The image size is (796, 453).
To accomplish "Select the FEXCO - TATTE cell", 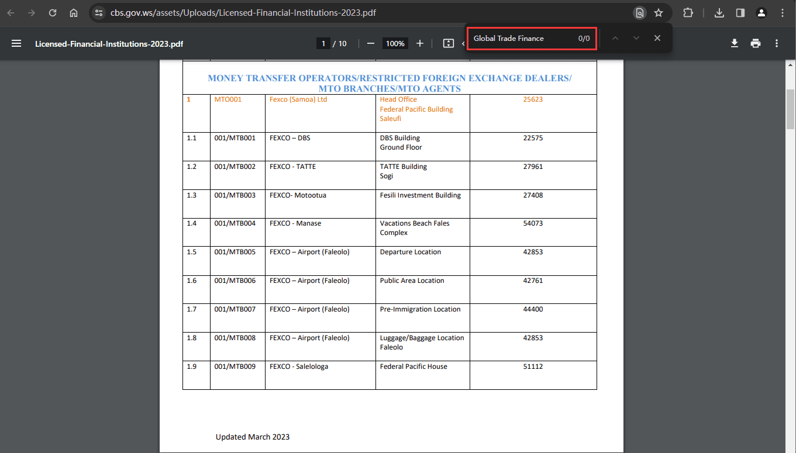I will click(x=320, y=175).
